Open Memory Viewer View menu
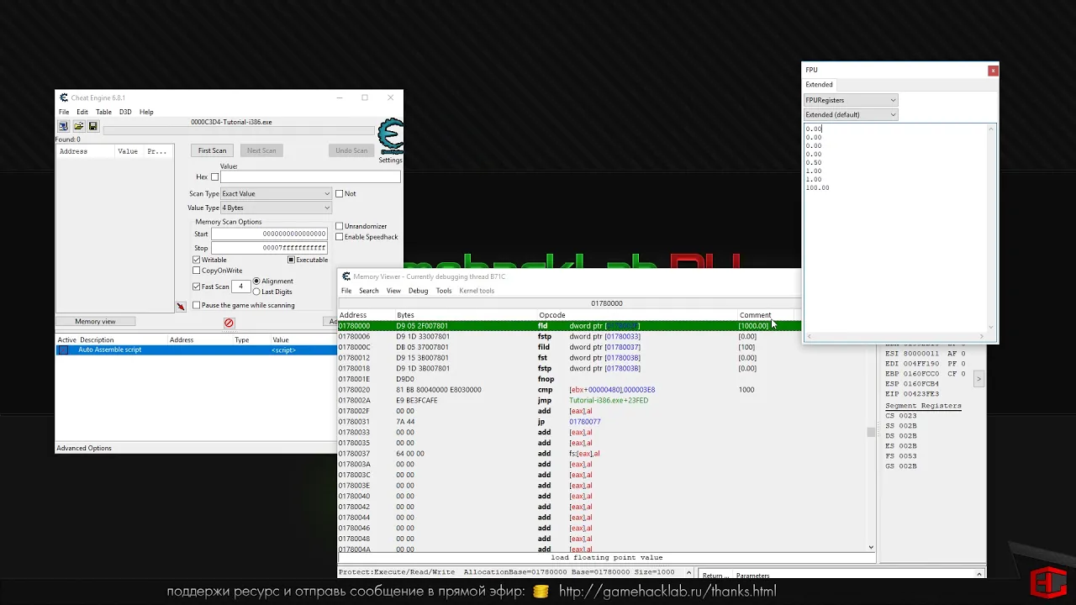The image size is (1076, 605). point(393,291)
